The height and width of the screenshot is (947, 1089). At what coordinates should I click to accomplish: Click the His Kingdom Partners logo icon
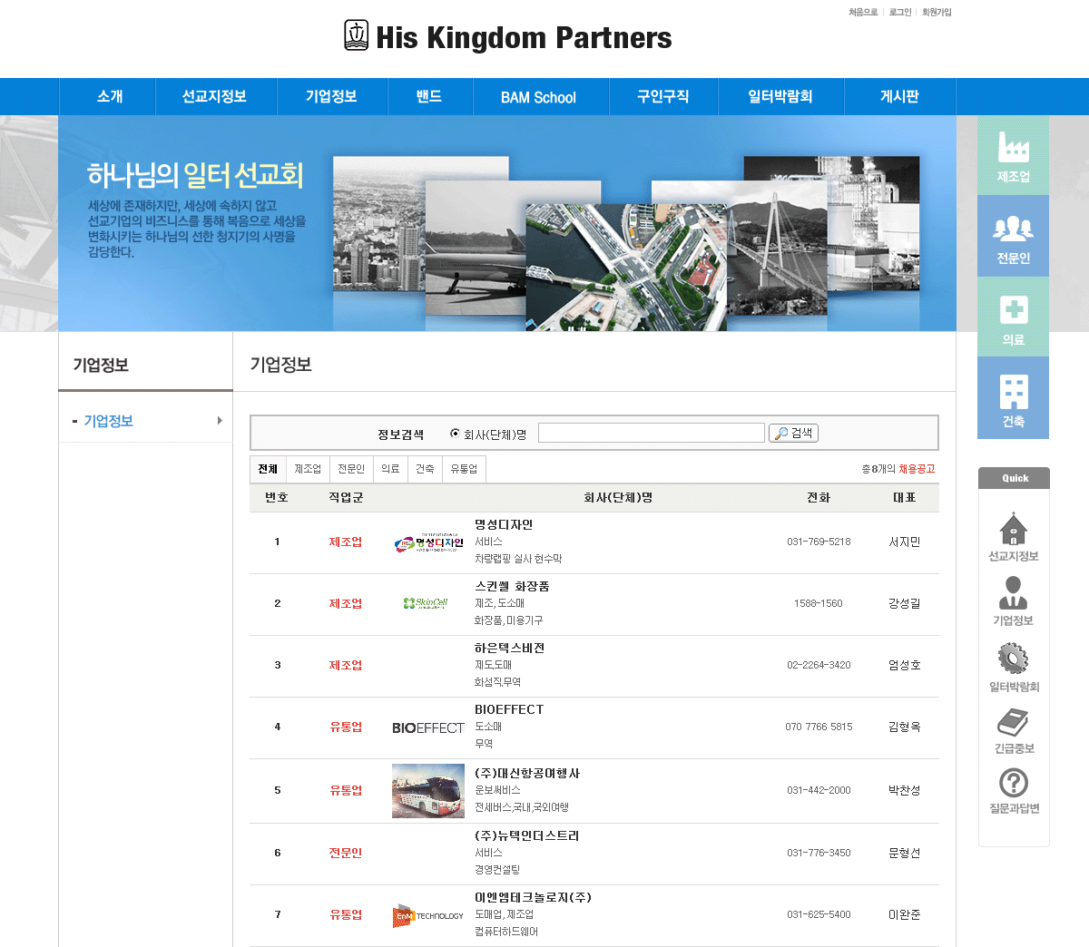tap(357, 35)
